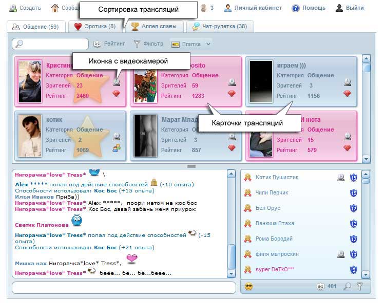Click webcam icon on card with 59 viewers
The height and width of the screenshot is (303, 385).
(x=232, y=82)
